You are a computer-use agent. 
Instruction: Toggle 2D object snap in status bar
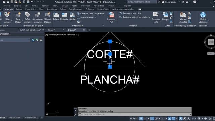174,118
